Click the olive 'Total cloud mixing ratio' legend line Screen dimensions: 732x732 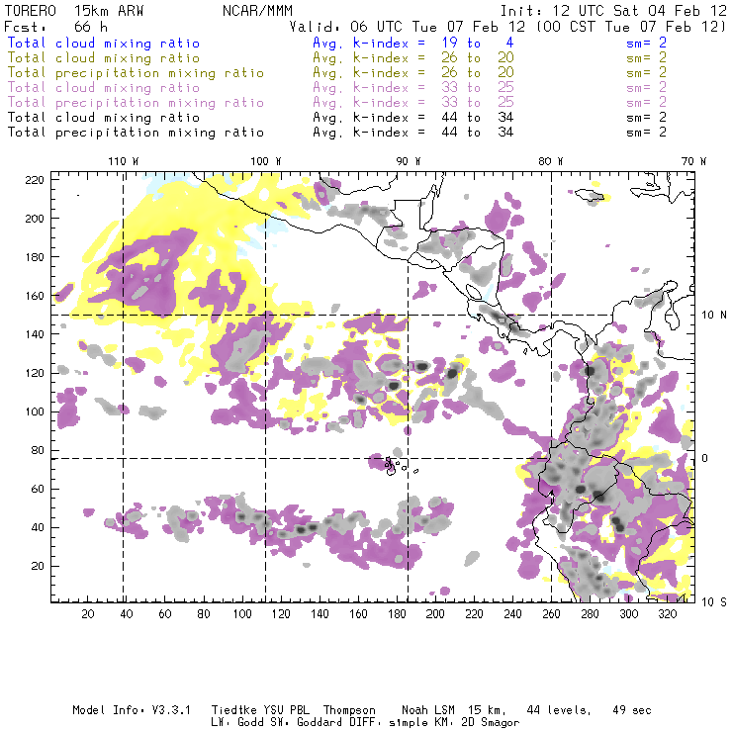tap(104, 58)
